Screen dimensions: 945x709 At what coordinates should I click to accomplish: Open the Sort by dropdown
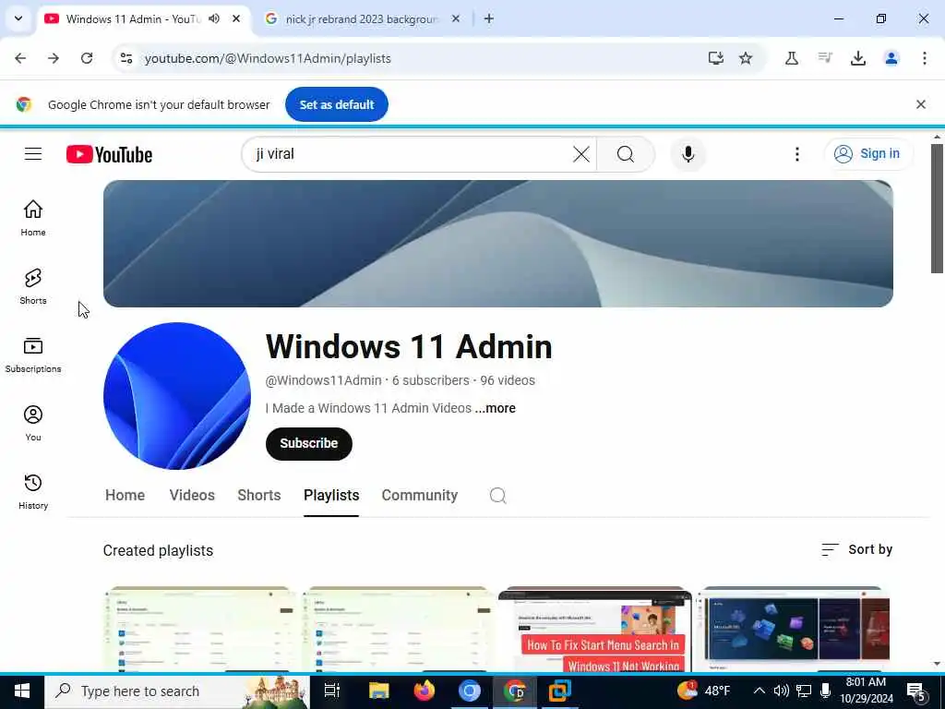click(x=856, y=550)
